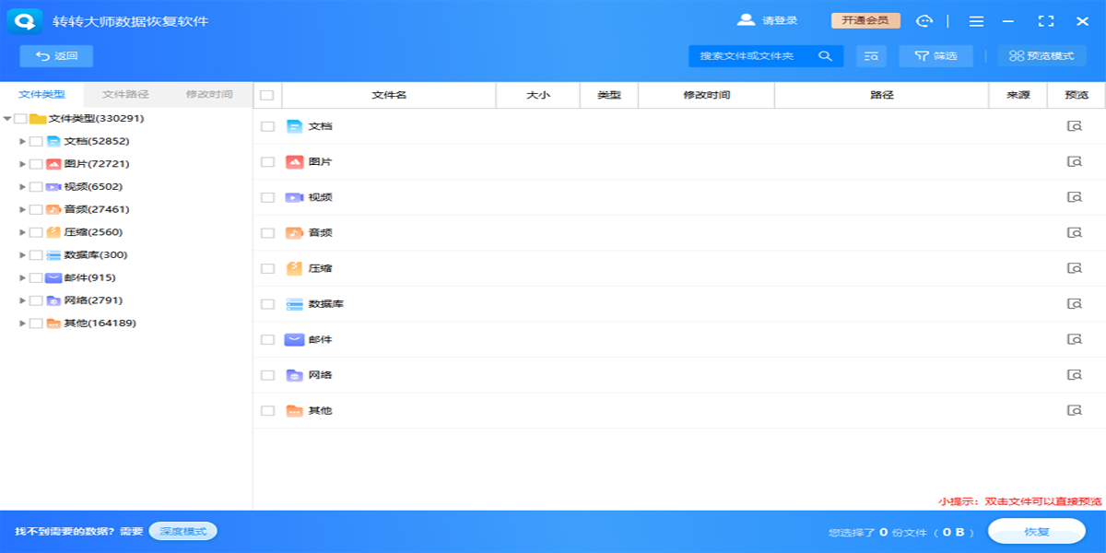Open the hamburger menu icon
This screenshot has height=553, width=1106.
[976, 21]
